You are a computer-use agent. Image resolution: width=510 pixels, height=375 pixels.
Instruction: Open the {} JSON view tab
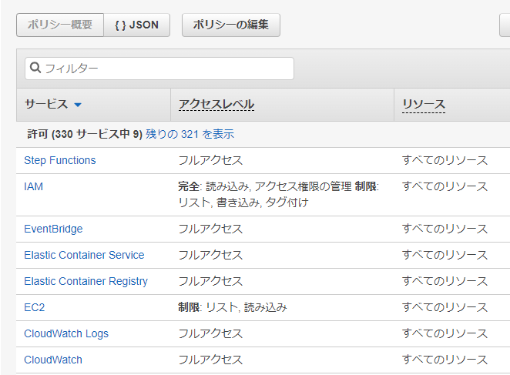137,25
